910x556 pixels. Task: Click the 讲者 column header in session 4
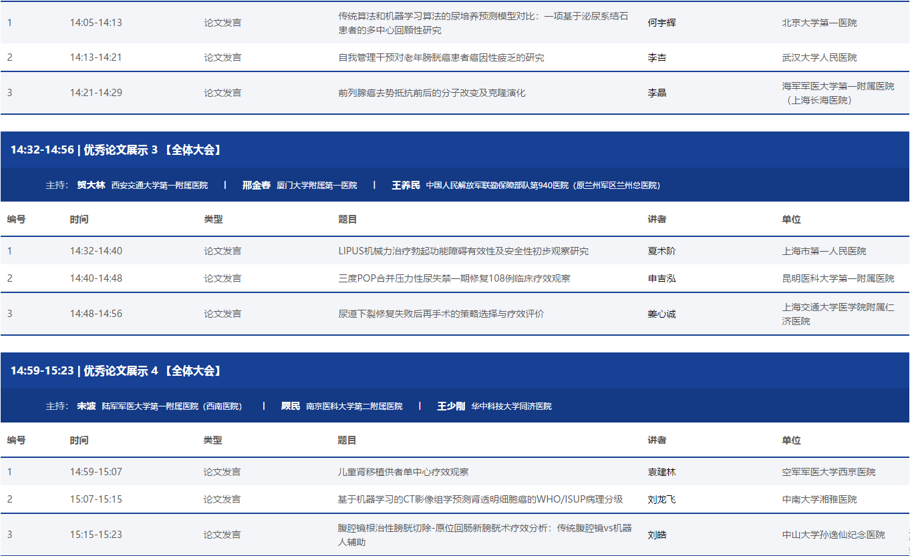pyautogui.click(x=657, y=441)
